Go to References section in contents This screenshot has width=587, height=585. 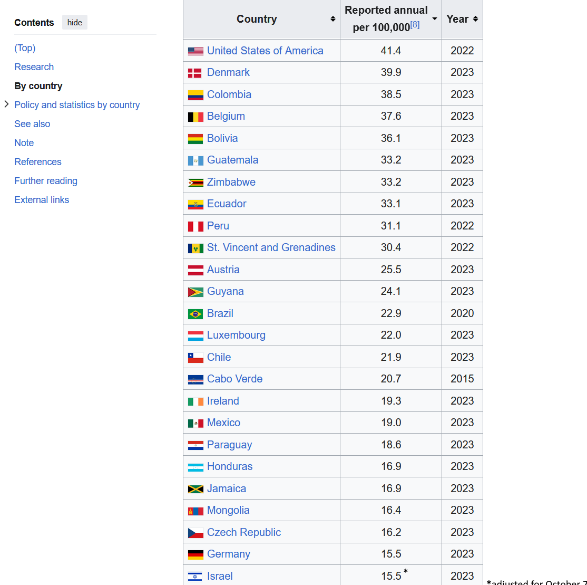38,162
